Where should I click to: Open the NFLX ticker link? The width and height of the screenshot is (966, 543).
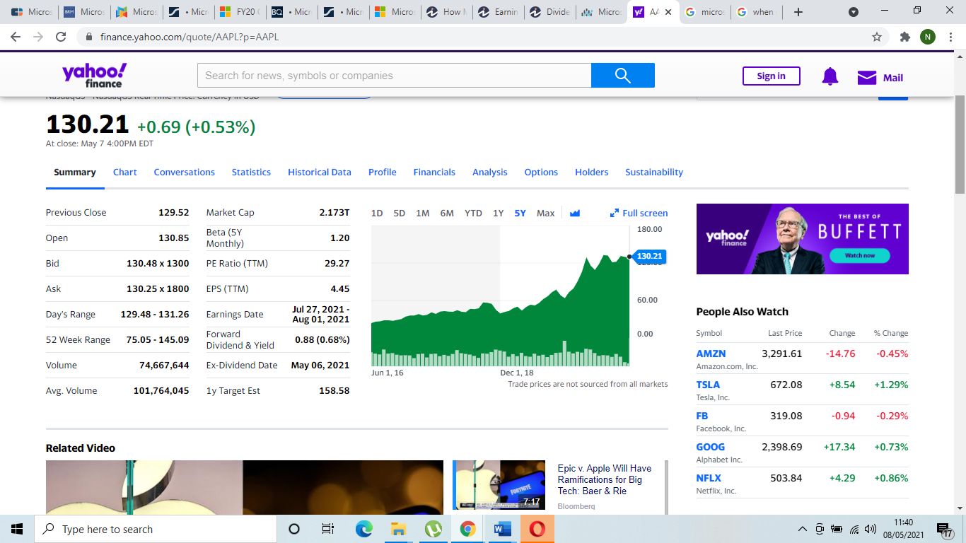tap(709, 478)
